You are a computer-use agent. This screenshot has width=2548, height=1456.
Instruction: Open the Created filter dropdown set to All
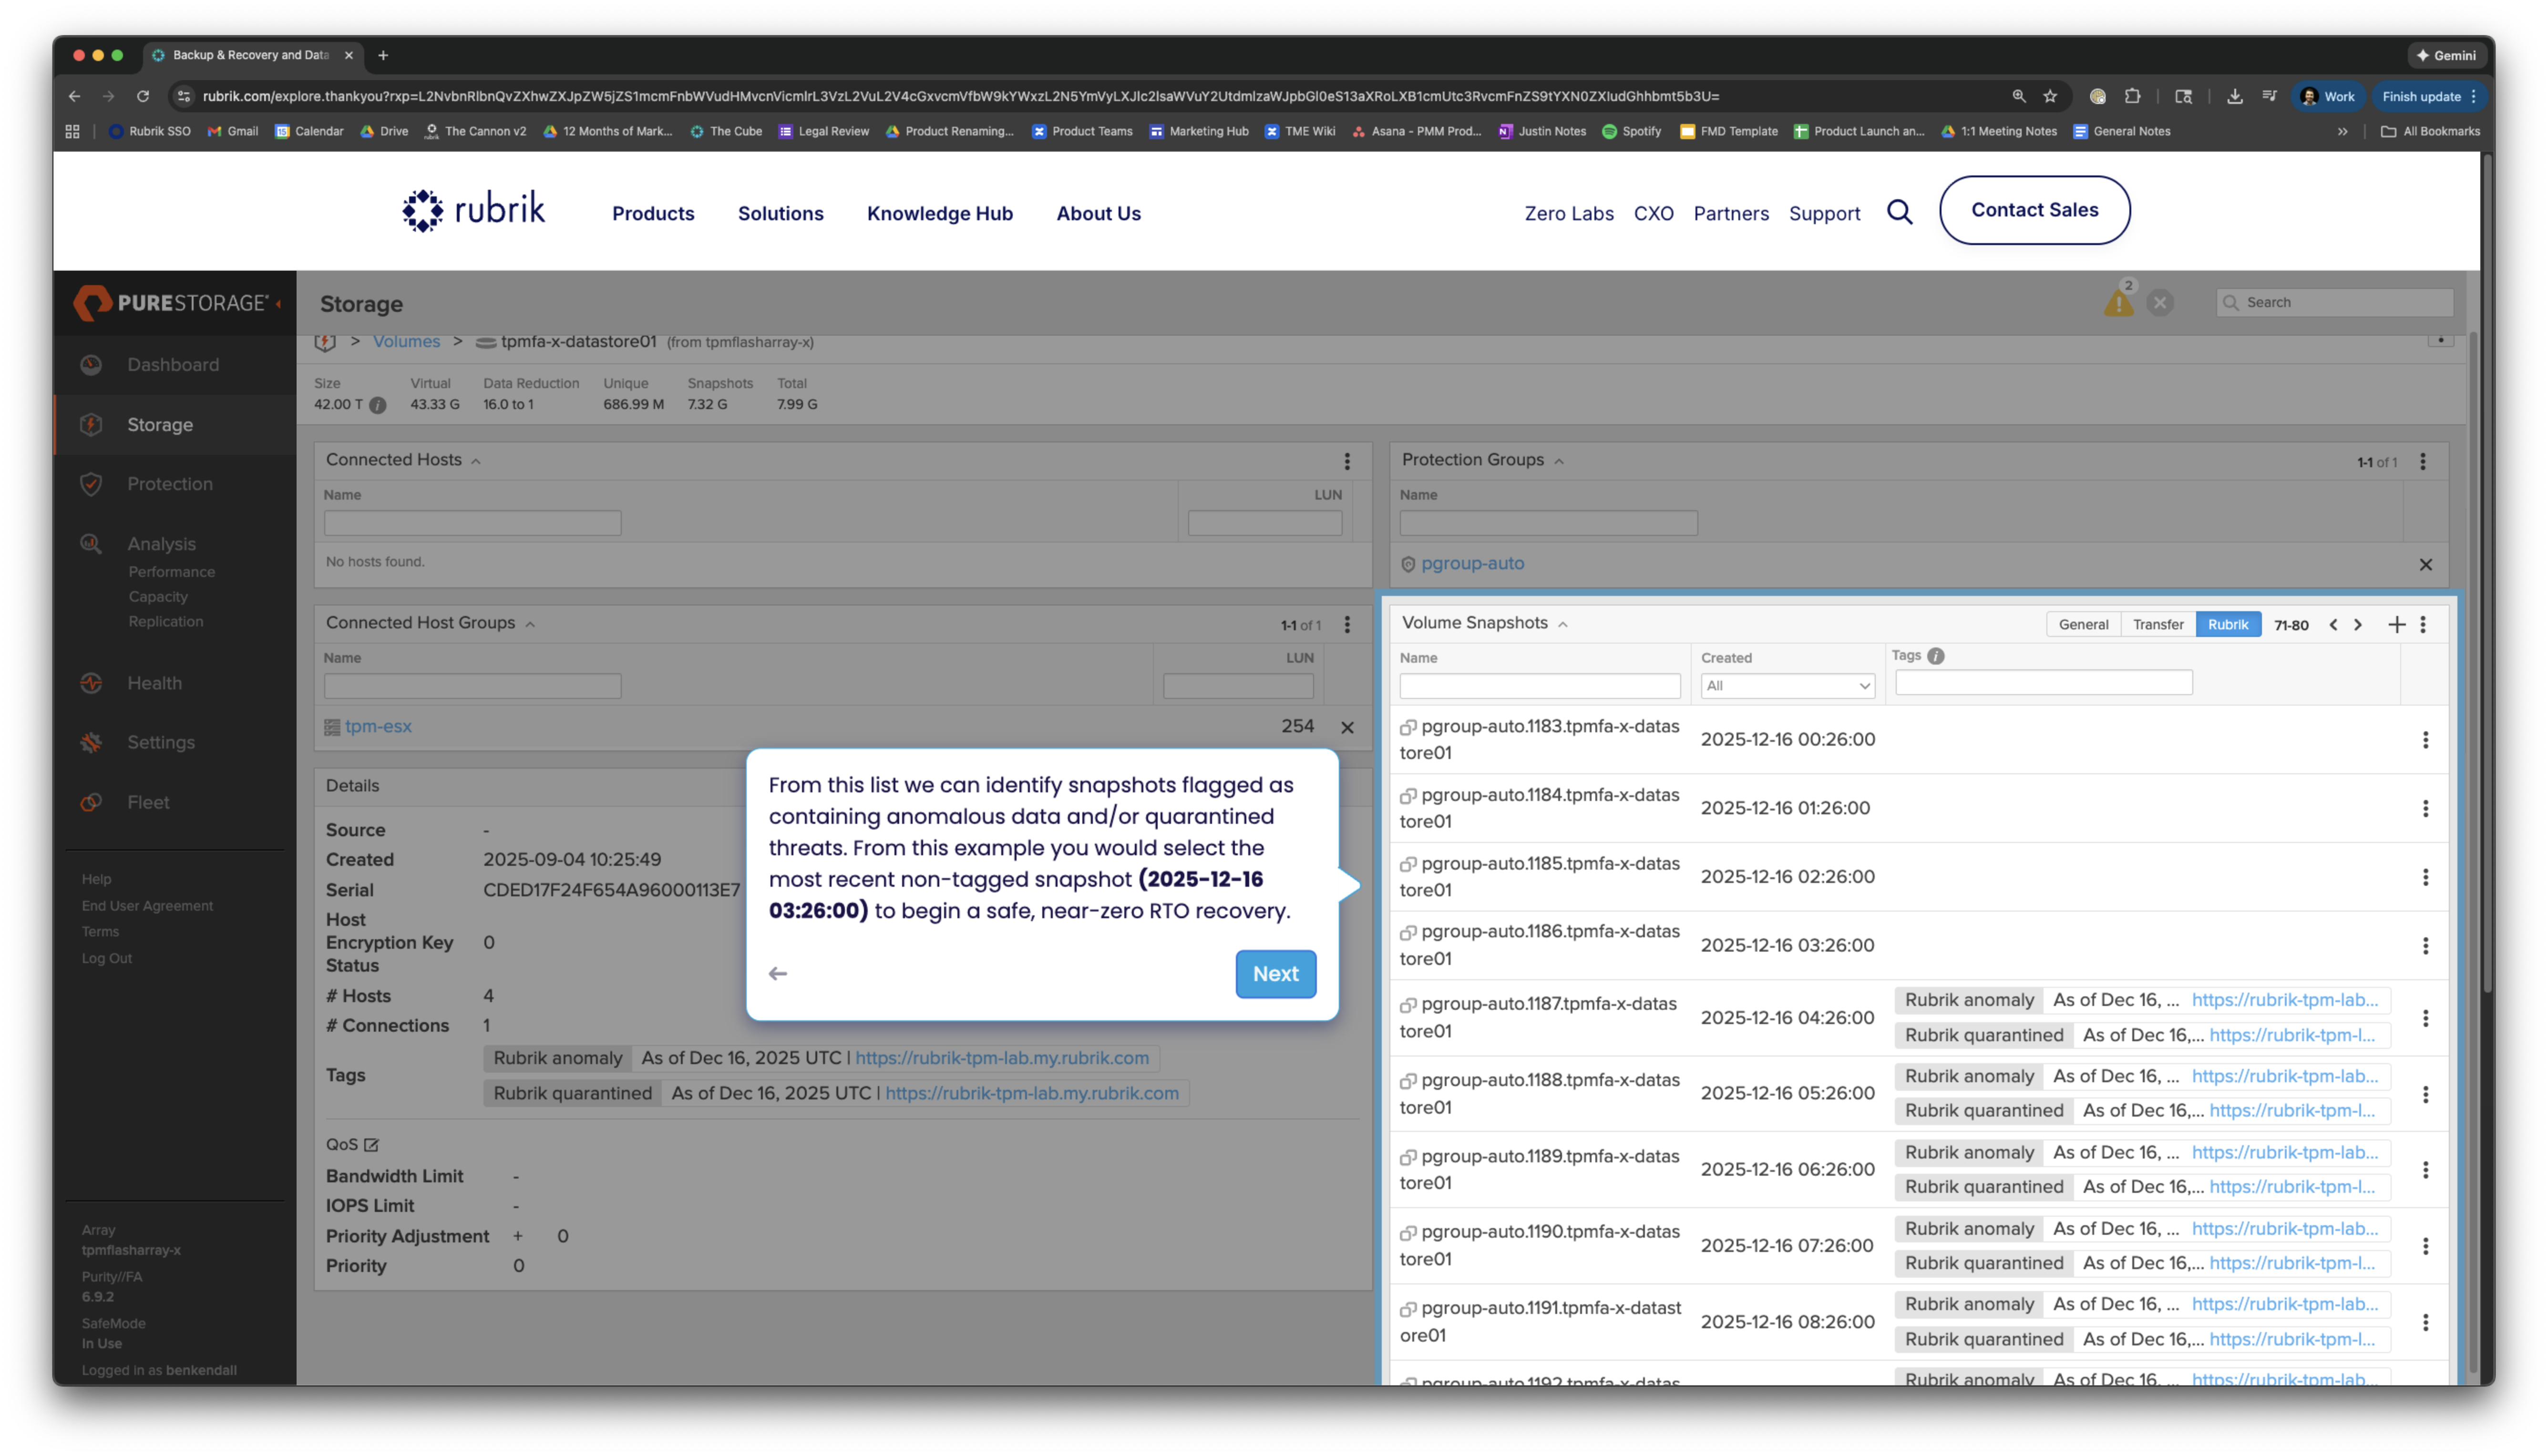pyautogui.click(x=1787, y=686)
